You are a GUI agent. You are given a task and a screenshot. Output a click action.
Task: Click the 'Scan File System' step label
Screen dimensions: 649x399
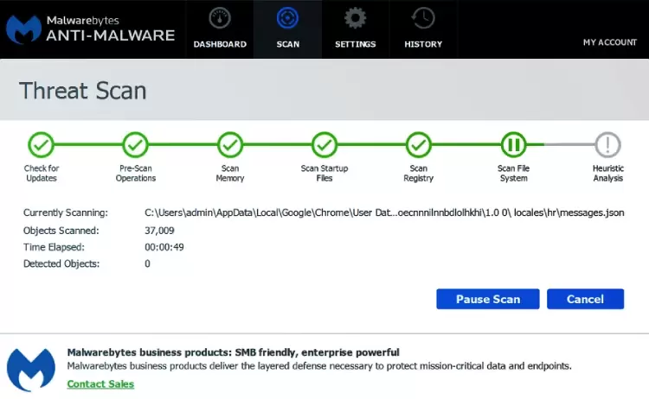click(x=514, y=174)
